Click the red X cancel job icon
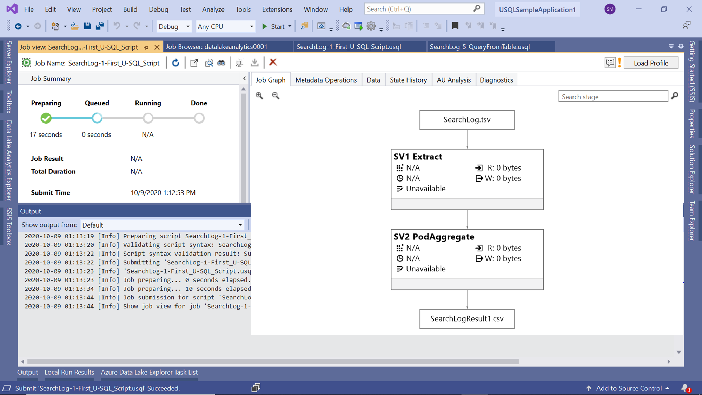 [x=273, y=62]
